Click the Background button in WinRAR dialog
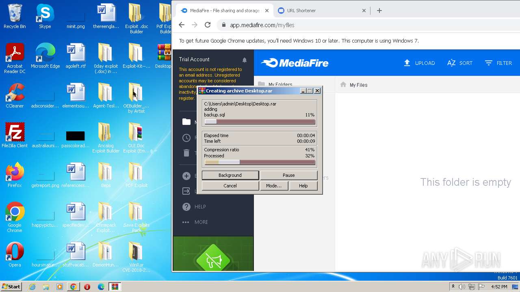Viewport: 520px width, 292px height. 230,175
